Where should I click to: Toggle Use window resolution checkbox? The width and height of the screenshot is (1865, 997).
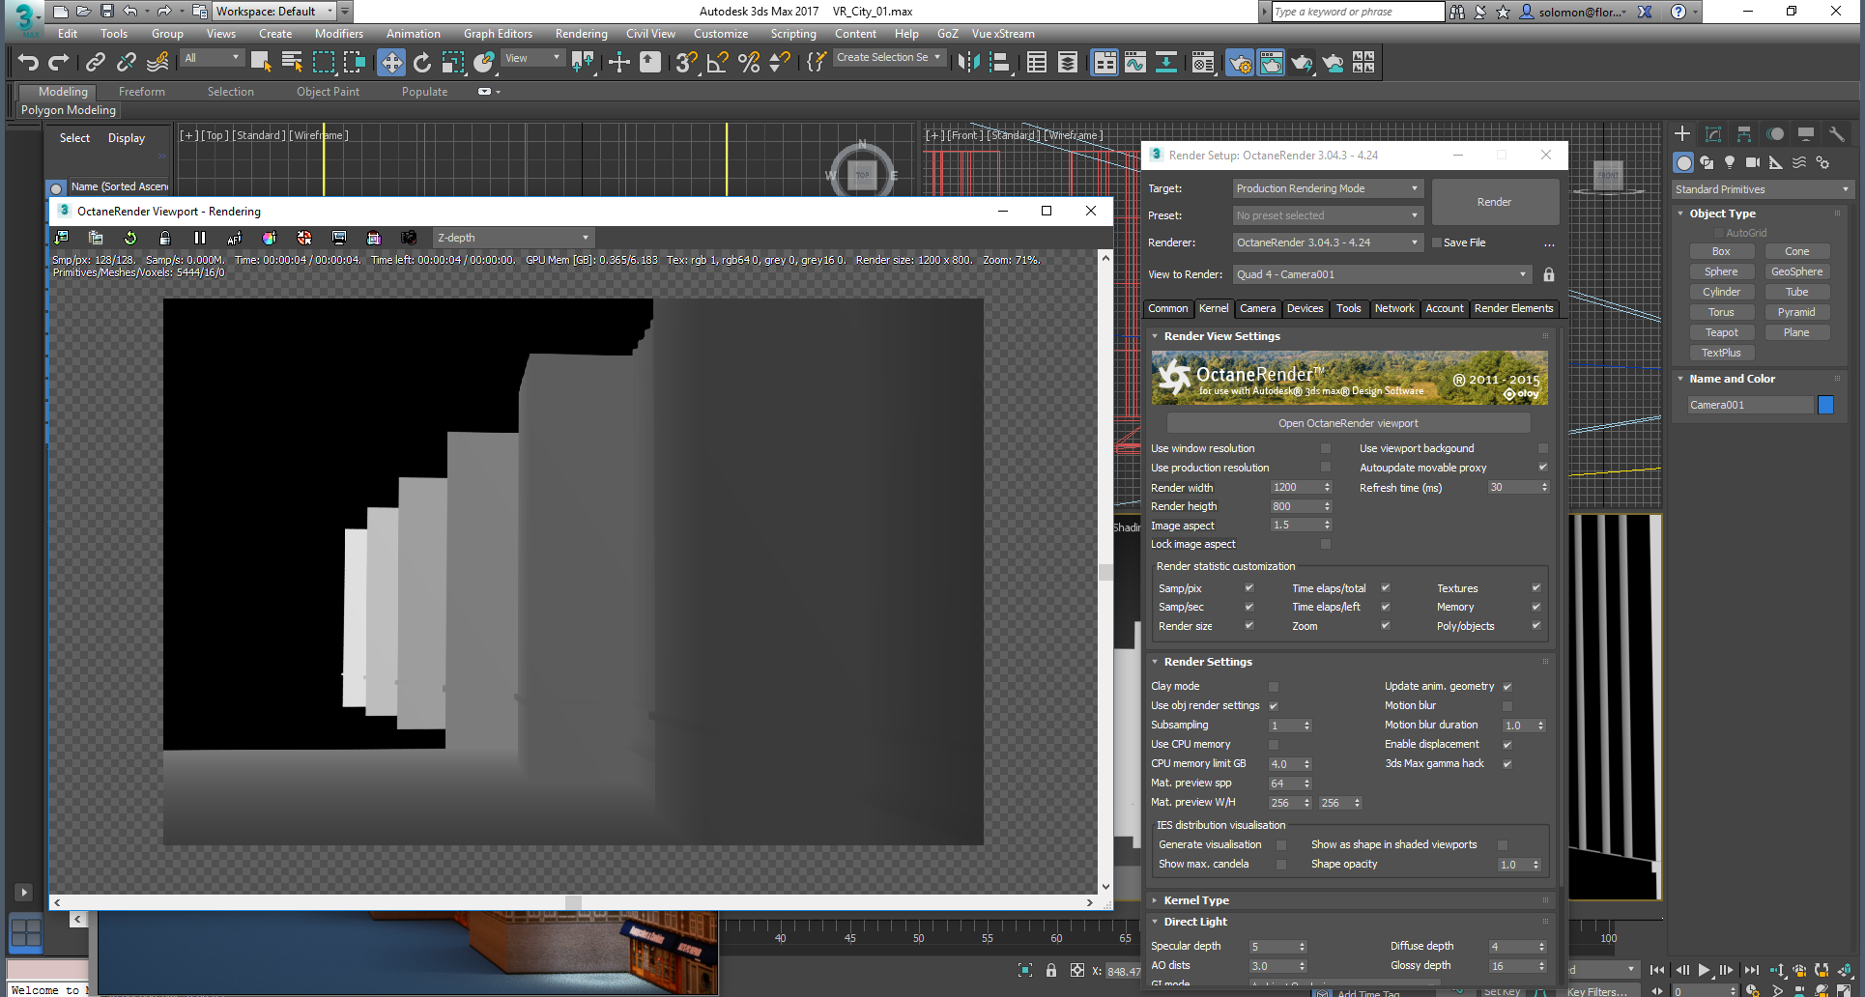point(1326,448)
